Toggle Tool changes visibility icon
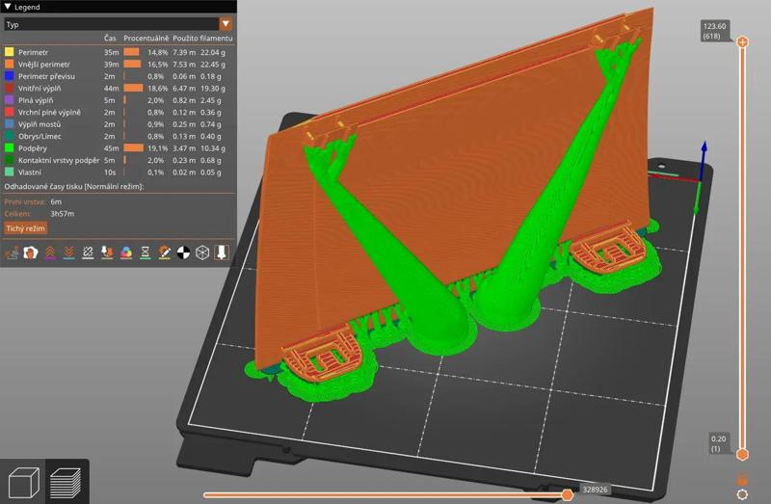 107,252
